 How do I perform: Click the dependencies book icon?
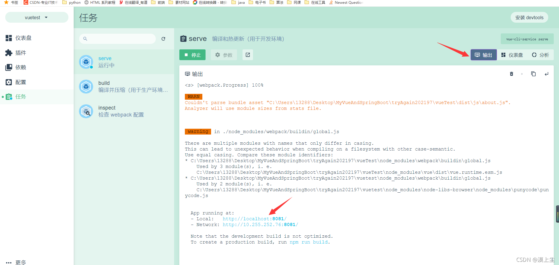tap(9, 67)
